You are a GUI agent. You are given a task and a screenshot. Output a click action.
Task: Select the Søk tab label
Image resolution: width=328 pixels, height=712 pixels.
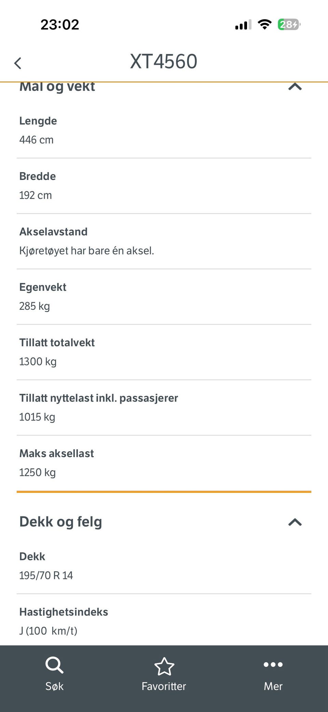click(54, 686)
